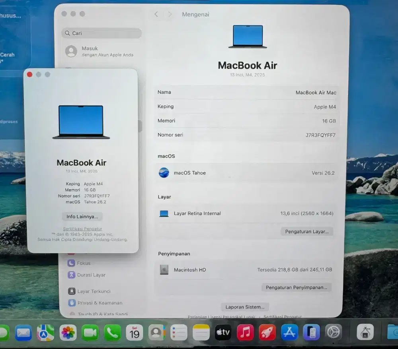Click the Memori value 16 GB in Settings
Viewport: 398px width, 349px height.
coord(329,121)
